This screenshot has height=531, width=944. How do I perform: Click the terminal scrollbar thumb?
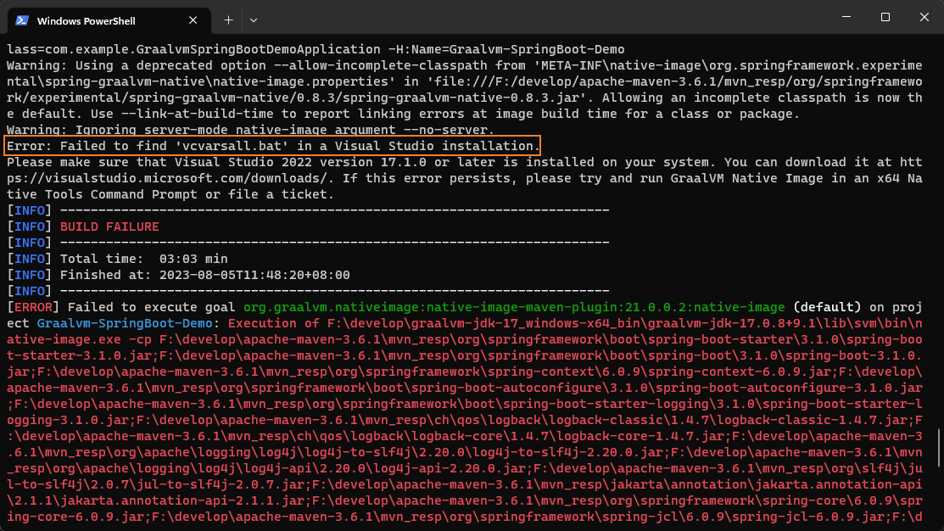click(x=939, y=447)
